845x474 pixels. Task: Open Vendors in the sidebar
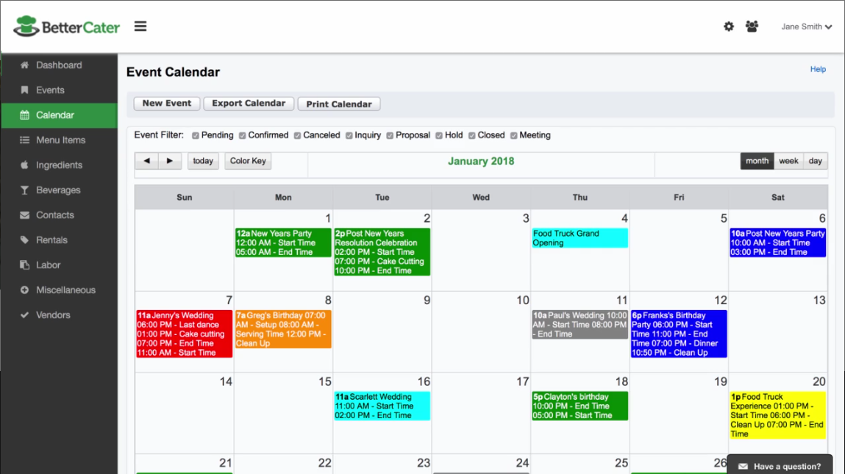pos(60,315)
